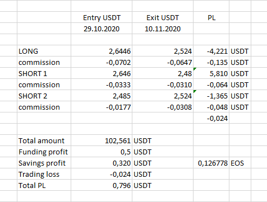The image size is (267, 202).
Task: Select the 29.10.2020 date cell
Action: pyautogui.click(x=102, y=29)
